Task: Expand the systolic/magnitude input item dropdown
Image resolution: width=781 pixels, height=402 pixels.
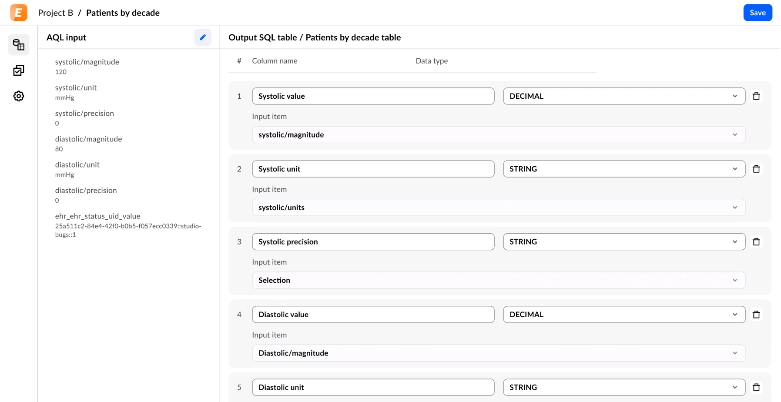Action: pyautogui.click(x=498, y=135)
